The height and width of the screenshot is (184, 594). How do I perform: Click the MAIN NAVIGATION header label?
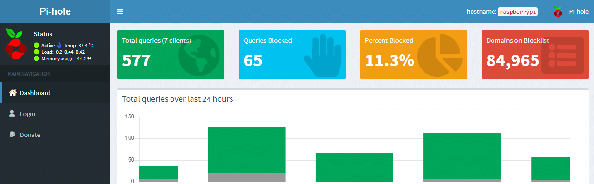[x=29, y=74]
